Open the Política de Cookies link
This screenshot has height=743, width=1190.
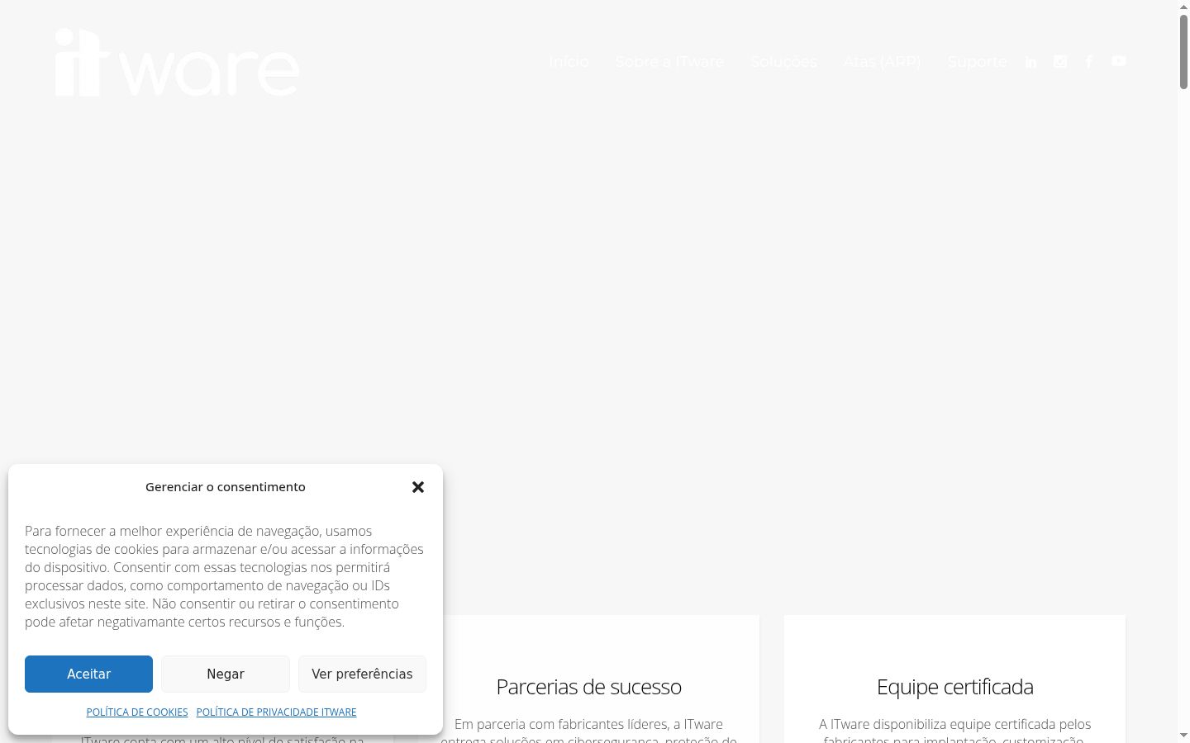click(137, 712)
